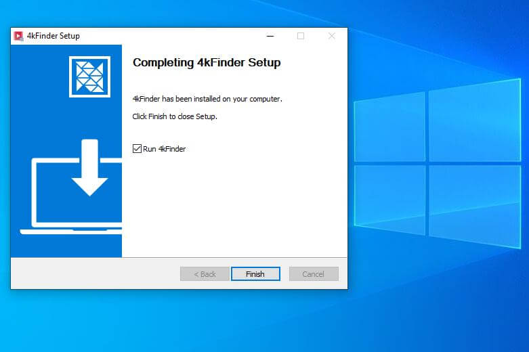Click the 4kFinder icon in the title bar
Image resolution: width=529 pixels, height=352 pixels.
tap(18, 36)
